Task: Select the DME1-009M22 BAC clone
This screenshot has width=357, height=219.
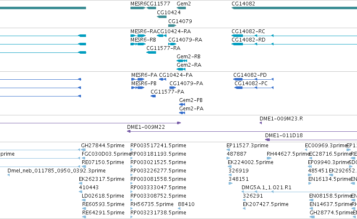Action: (x=242, y=132)
